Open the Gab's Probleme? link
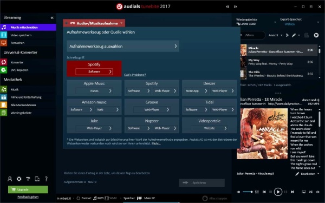The width and height of the screenshot is (325, 203). [x=135, y=75]
